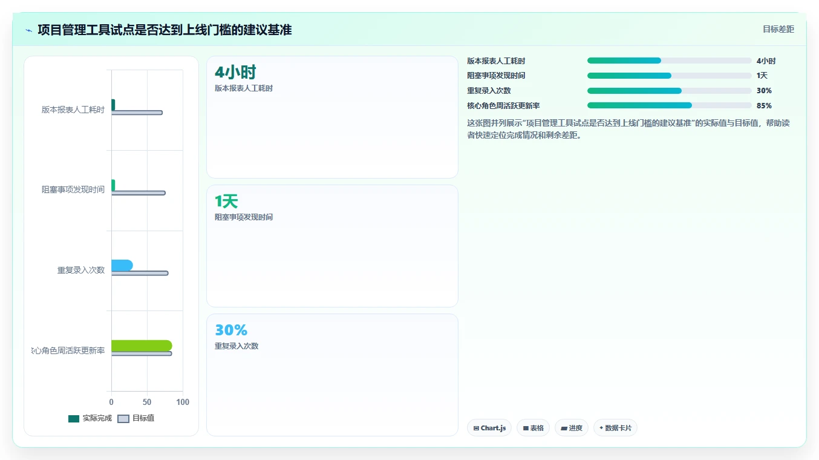819x460 pixels.
Task: Click the green 核心角色周活跃更新率 actual bar in chart
Action: tap(142, 346)
